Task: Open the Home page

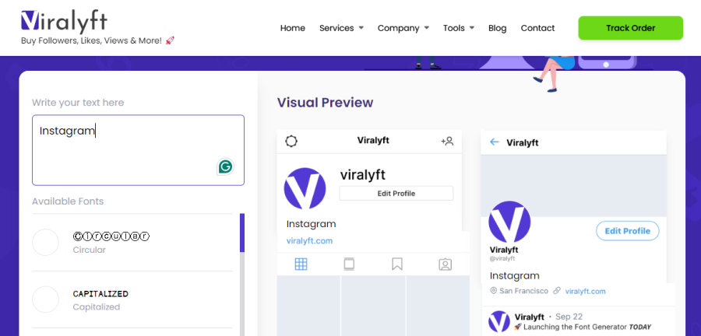Action: (x=292, y=28)
